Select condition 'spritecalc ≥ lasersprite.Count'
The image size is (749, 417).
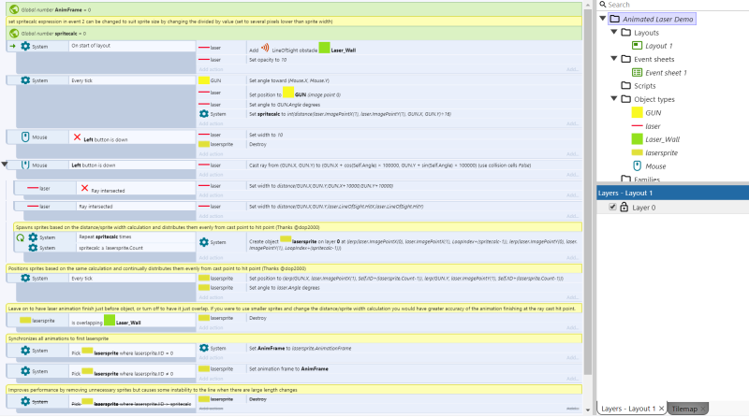136,248
